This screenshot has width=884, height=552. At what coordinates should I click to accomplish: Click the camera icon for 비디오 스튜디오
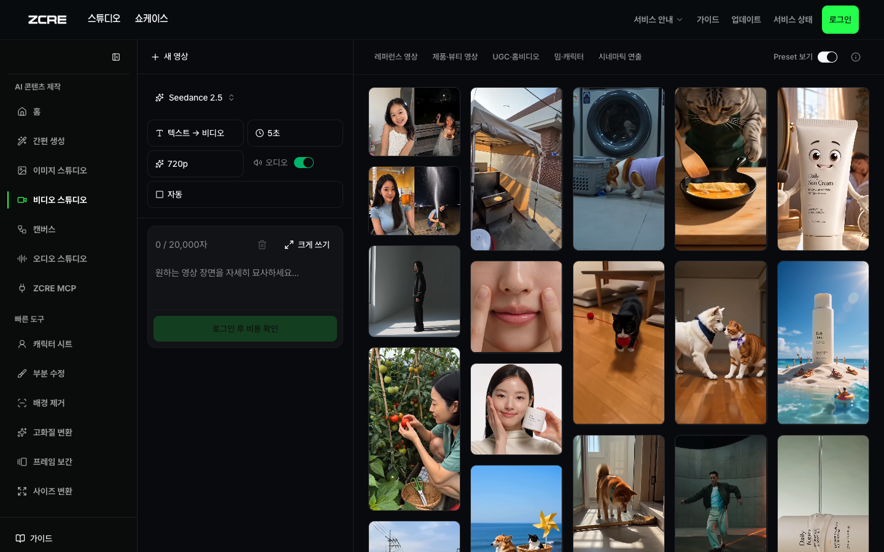(22, 200)
